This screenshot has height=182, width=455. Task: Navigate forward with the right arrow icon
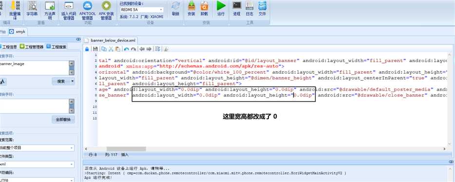tap(149, 49)
